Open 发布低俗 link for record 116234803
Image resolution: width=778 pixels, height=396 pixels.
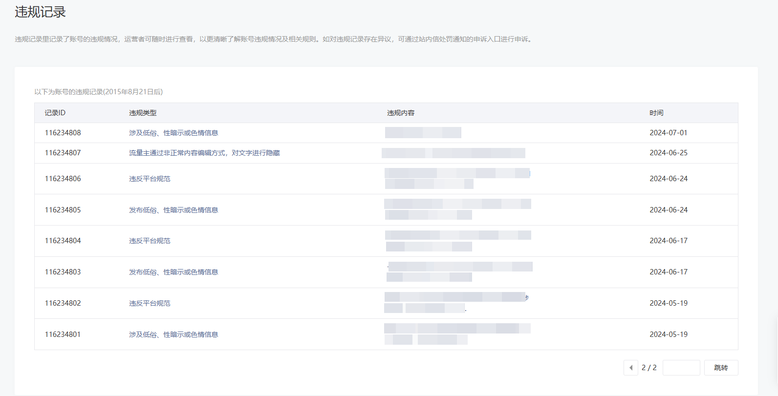pyautogui.click(x=173, y=272)
